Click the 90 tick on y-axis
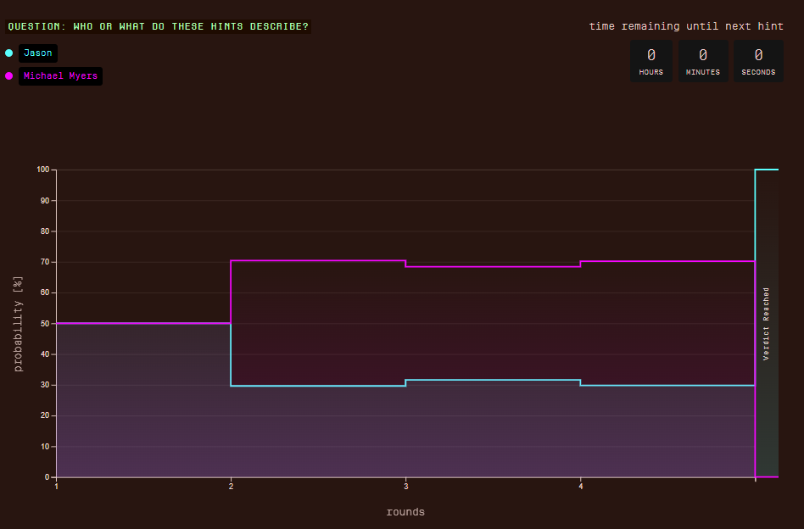The height and width of the screenshot is (529, 804). 45,200
